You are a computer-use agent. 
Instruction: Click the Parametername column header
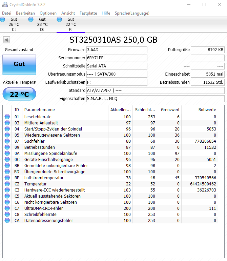pos(65,110)
